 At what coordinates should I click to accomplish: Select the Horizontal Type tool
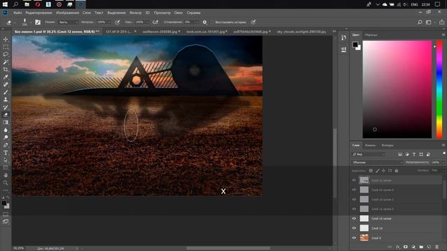coord(6,153)
